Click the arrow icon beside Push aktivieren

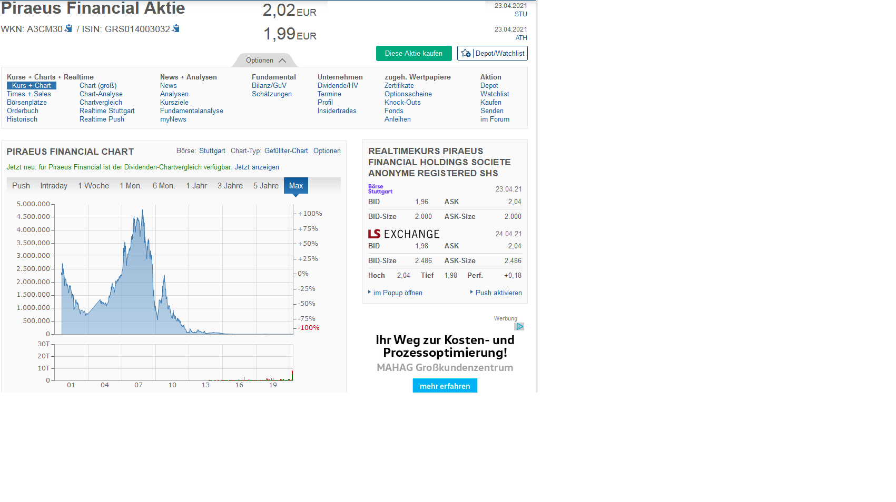click(x=471, y=293)
